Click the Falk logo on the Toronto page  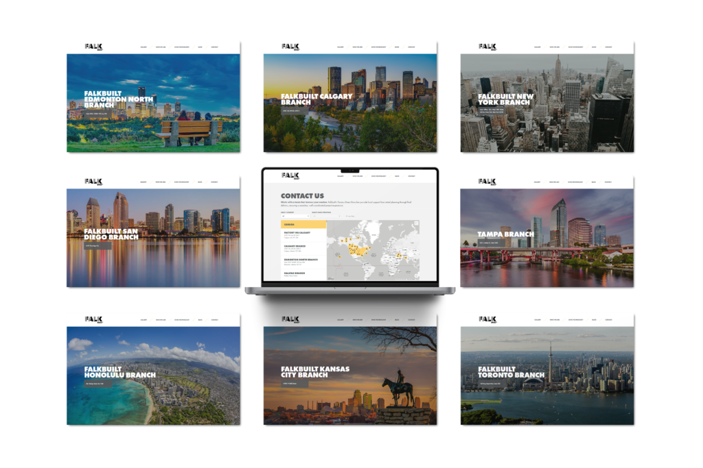pos(487,319)
